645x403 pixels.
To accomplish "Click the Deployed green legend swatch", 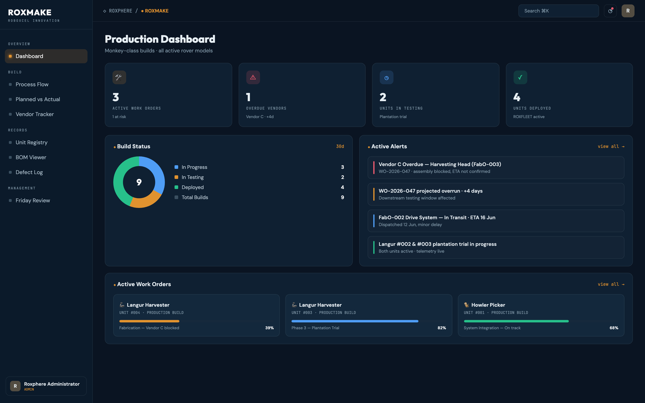I will [x=176, y=187].
